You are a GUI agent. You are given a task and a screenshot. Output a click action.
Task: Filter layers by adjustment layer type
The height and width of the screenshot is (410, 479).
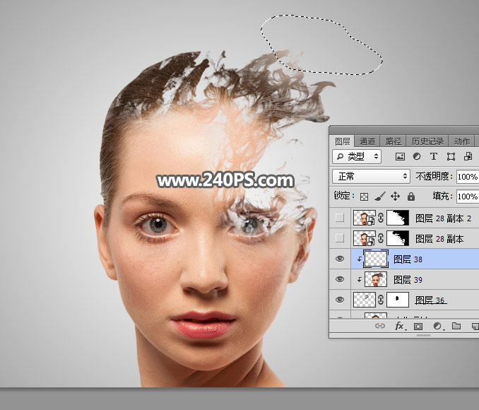[x=417, y=156]
